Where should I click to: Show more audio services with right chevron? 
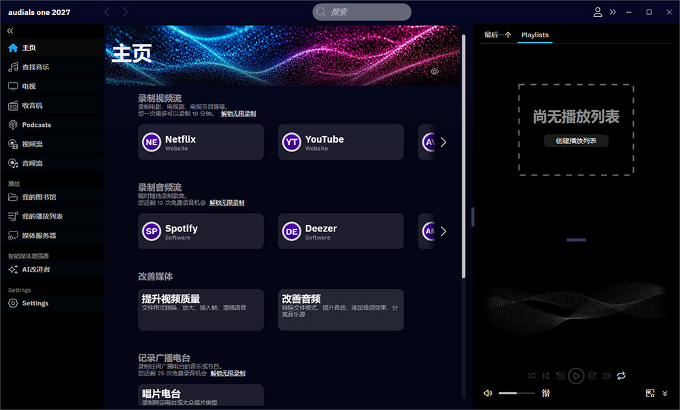click(x=443, y=231)
